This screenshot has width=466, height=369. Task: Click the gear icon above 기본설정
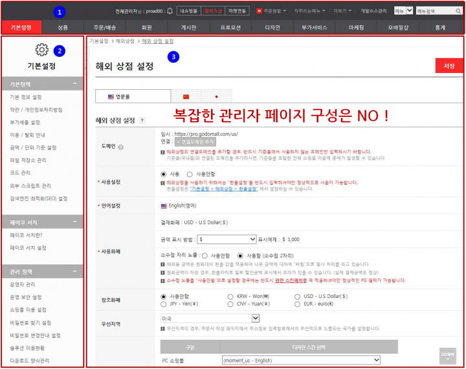click(x=42, y=50)
